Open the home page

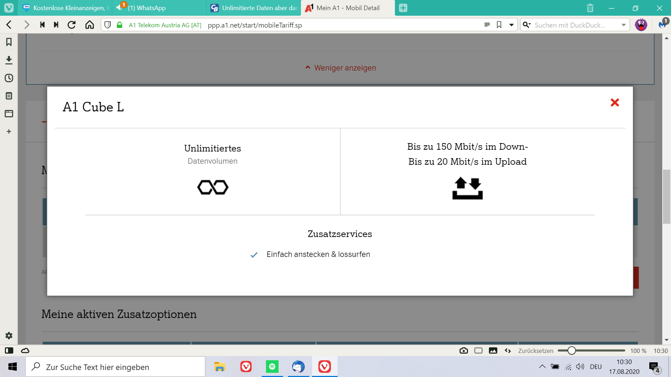click(x=89, y=25)
